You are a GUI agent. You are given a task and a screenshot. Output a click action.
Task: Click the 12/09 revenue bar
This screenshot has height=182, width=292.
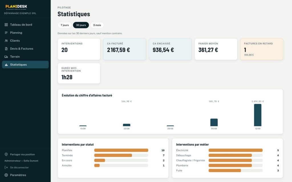tap(258, 115)
